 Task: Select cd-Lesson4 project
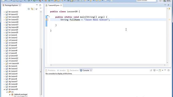click(13, 40)
